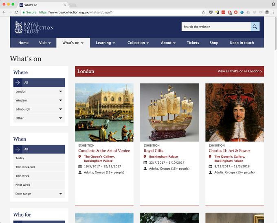Reload the page with refresh icon
The width and height of the screenshot is (277, 223).
point(16,12)
